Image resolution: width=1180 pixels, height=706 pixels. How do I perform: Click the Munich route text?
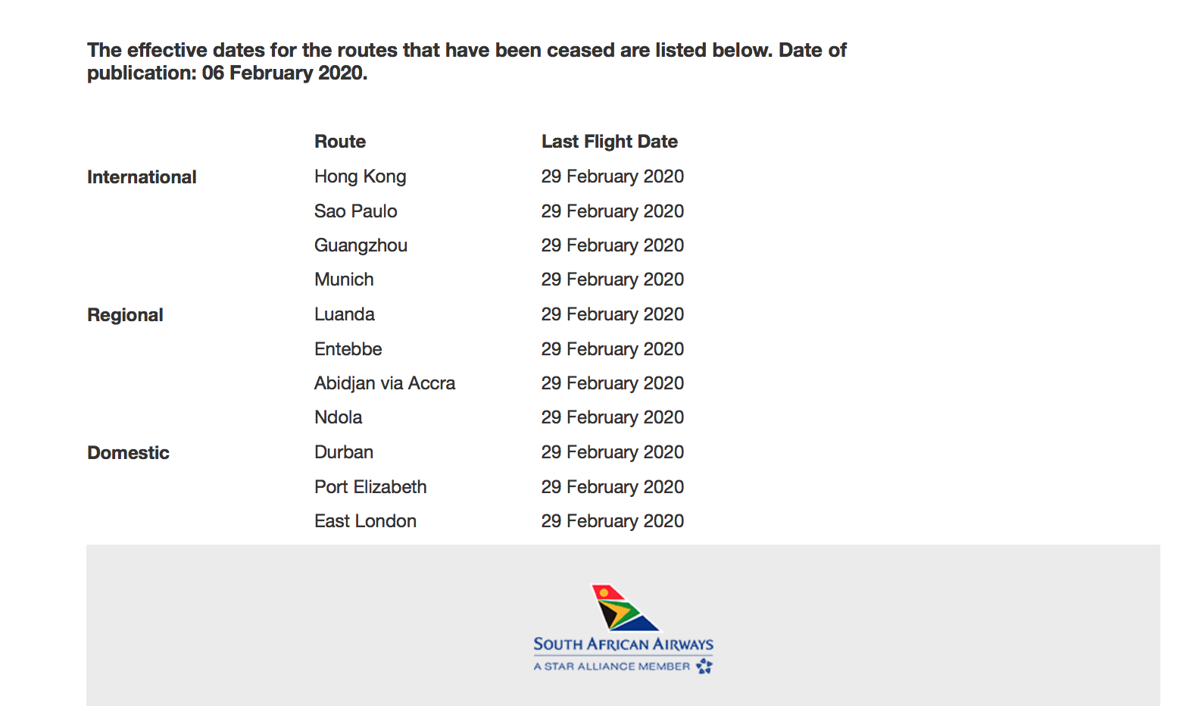coord(345,280)
